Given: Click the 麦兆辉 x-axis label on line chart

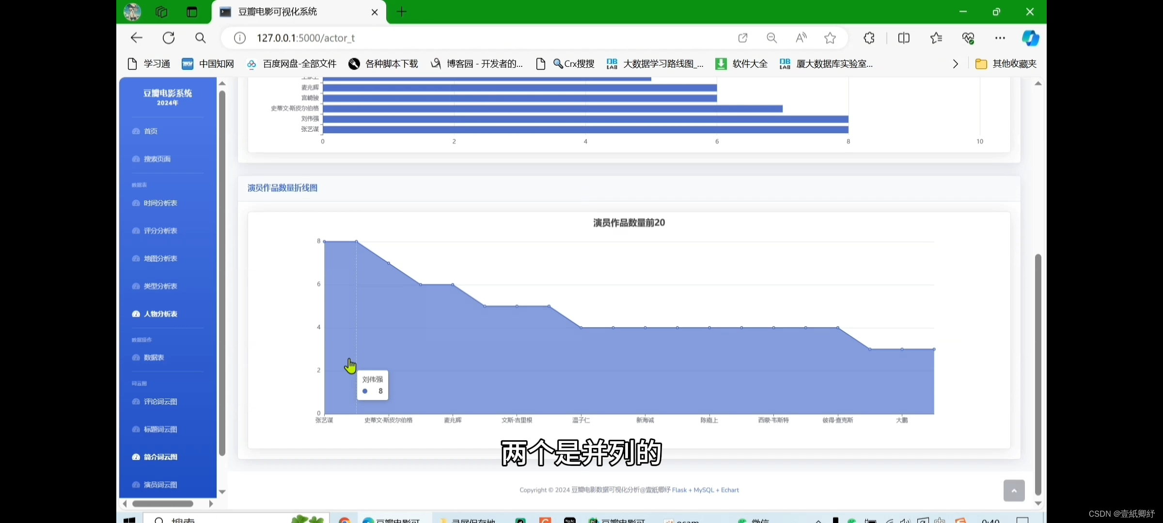Looking at the screenshot, I should pos(453,420).
